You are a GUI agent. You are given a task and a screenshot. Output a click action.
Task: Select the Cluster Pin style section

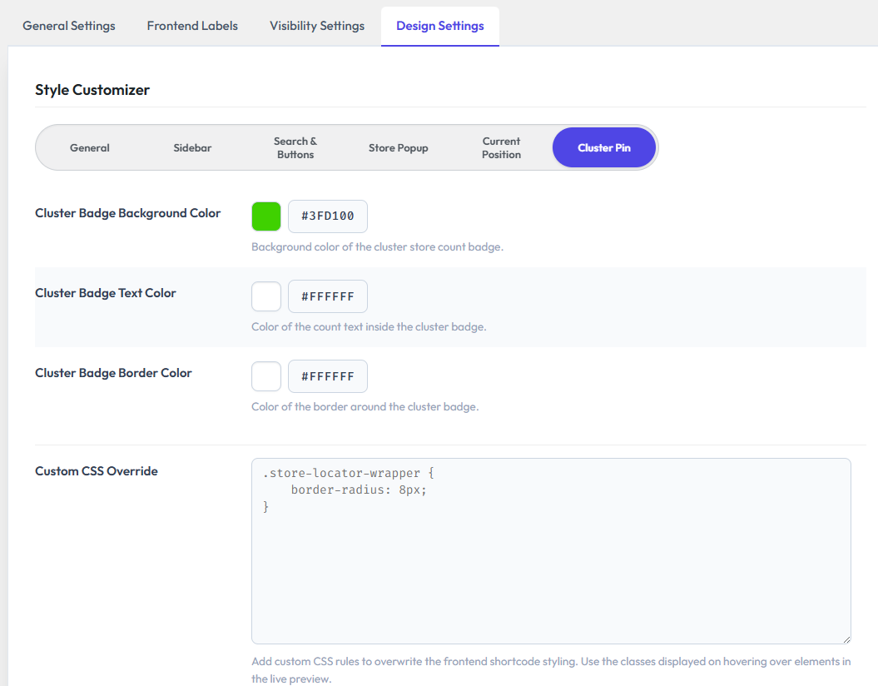[603, 148]
